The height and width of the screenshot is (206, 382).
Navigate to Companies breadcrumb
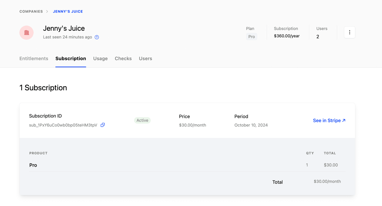pyautogui.click(x=31, y=12)
